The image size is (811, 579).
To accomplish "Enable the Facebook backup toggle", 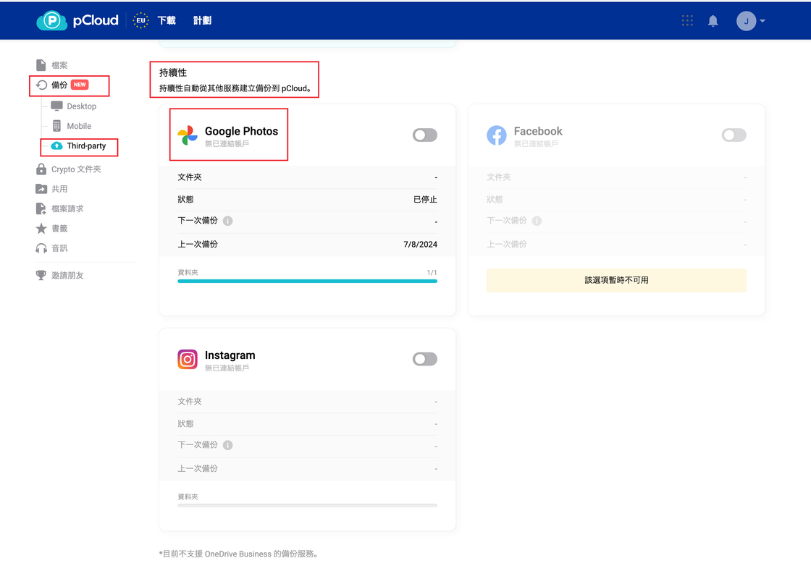I will click(734, 135).
